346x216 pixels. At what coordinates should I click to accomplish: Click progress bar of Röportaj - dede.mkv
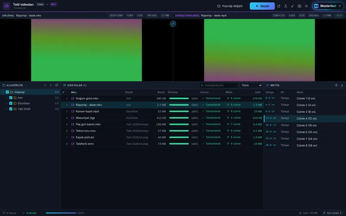179,105
